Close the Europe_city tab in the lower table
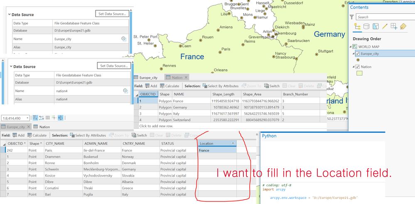Image resolution: width=415 pixels, height=204 pixels. click(x=29, y=127)
